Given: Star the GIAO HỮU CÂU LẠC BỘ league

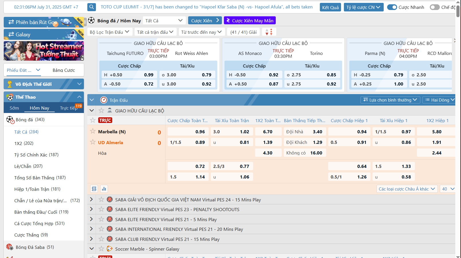Looking at the screenshot, I should [x=101, y=111].
